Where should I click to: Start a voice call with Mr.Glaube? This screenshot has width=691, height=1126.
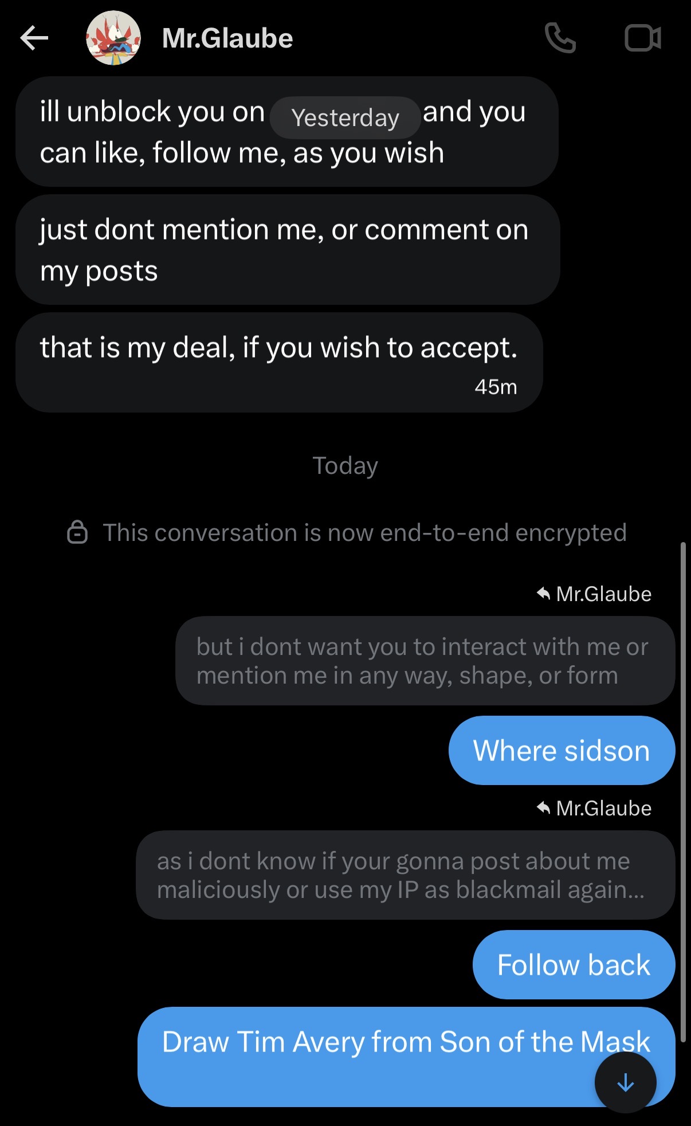tap(560, 38)
